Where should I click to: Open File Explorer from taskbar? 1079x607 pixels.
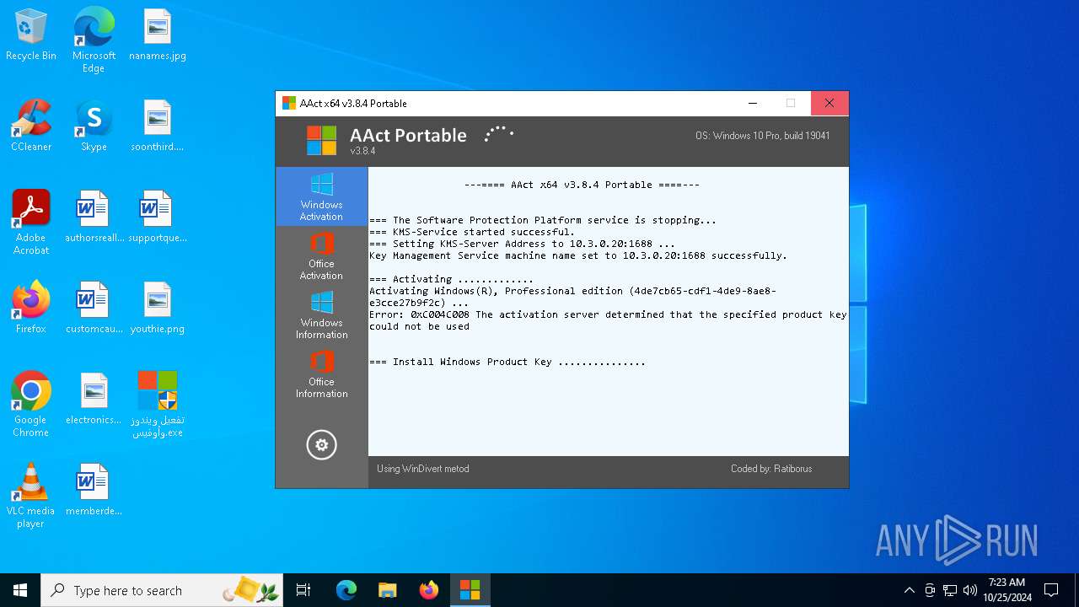click(x=387, y=590)
